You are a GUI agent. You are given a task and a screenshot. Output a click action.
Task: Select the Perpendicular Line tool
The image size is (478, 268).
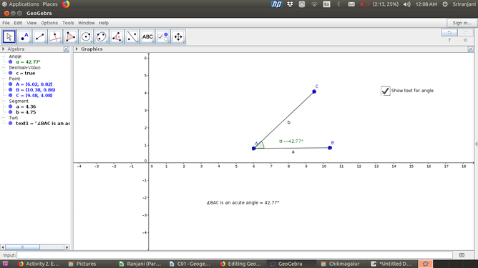55,37
